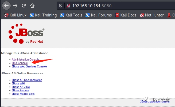Open the Kali Tools bookmark
Image resolution: width=175 pixels, height=107 pixels.
tap(71, 15)
